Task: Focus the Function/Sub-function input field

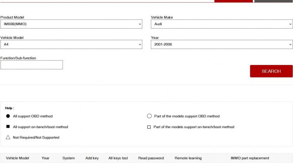Action: coord(32,65)
